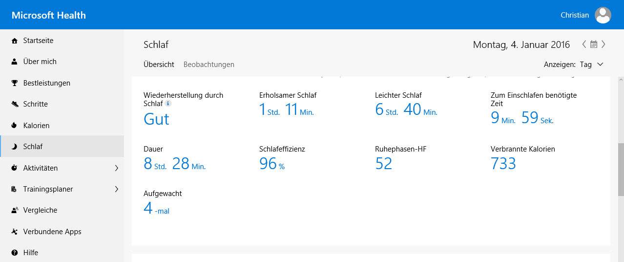The height and width of the screenshot is (262, 624).
Task: Click the Verbundene Apps icon
Action: [x=14, y=232]
